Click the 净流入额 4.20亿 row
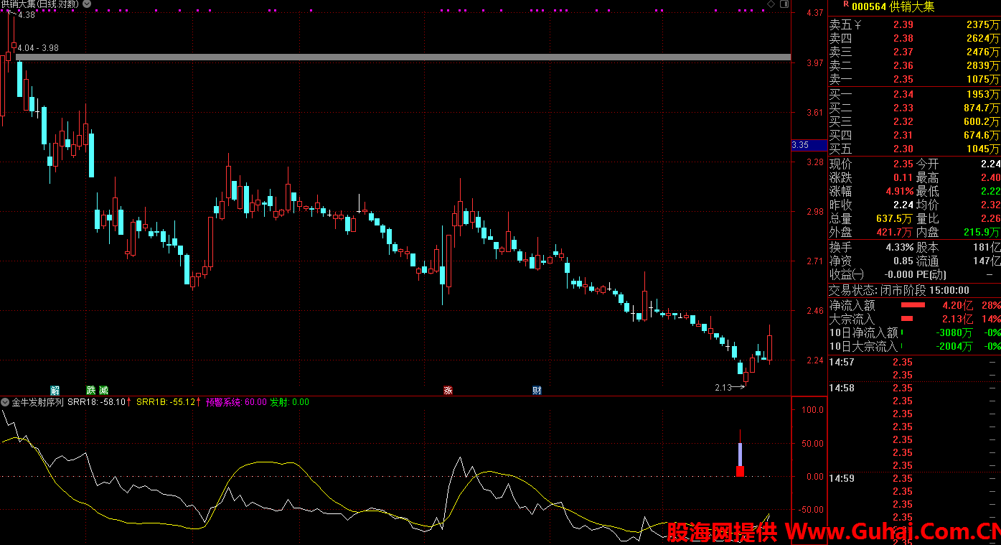Image resolution: width=1001 pixels, height=545 pixels. click(x=914, y=305)
